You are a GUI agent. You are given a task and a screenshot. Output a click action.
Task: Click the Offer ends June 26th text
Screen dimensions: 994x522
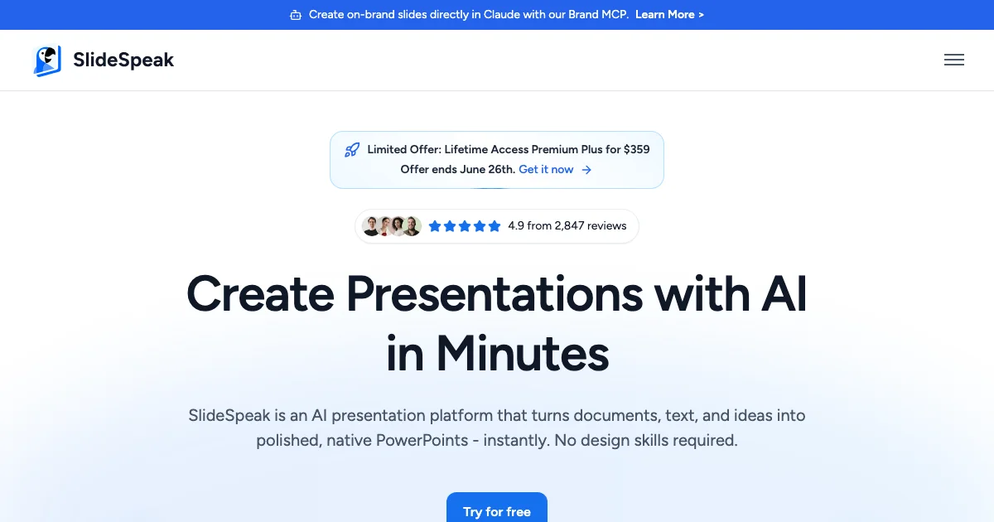(x=457, y=169)
